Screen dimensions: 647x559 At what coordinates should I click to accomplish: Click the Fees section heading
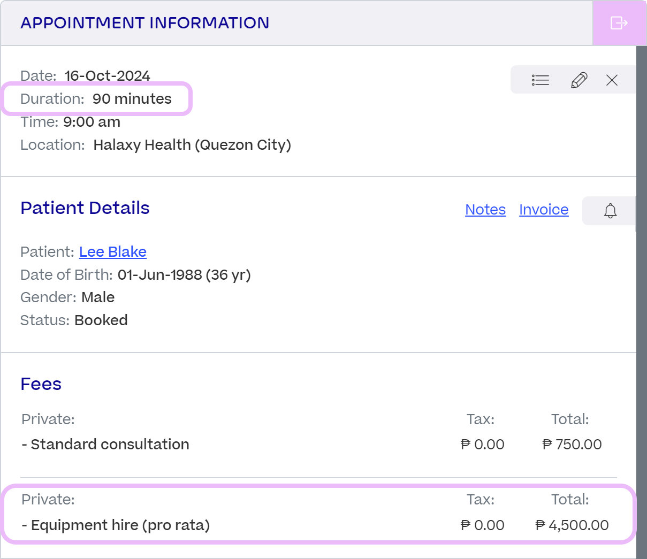pyautogui.click(x=41, y=384)
